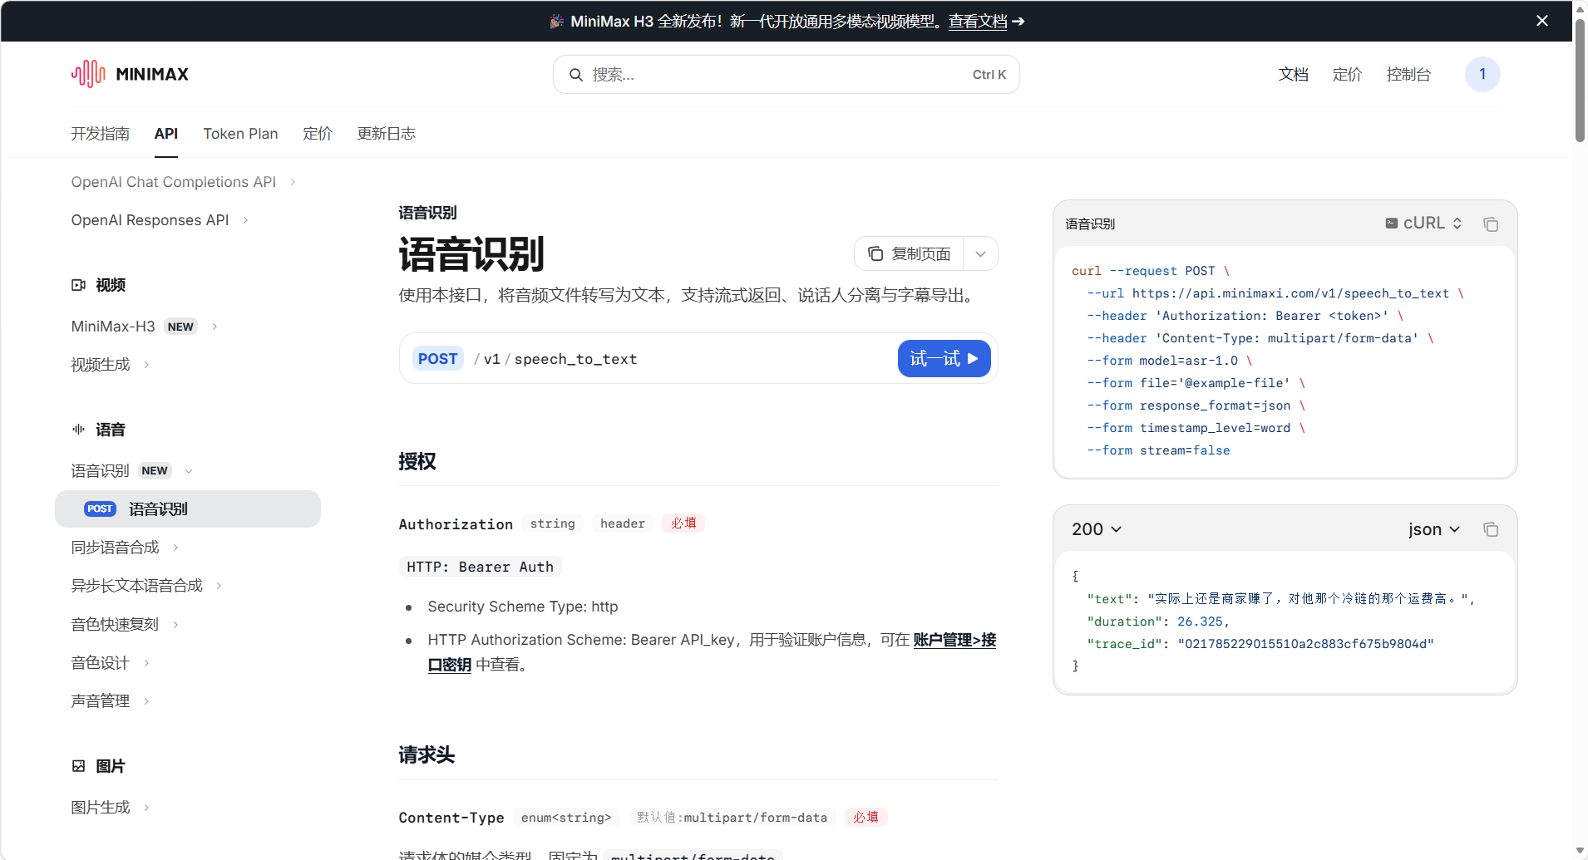Expand the 异步长文本语音合成 sidebar group

[x=219, y=586]
